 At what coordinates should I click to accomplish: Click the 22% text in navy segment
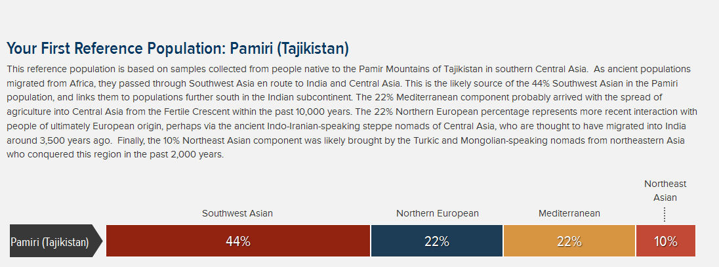(x=436, y=241)
